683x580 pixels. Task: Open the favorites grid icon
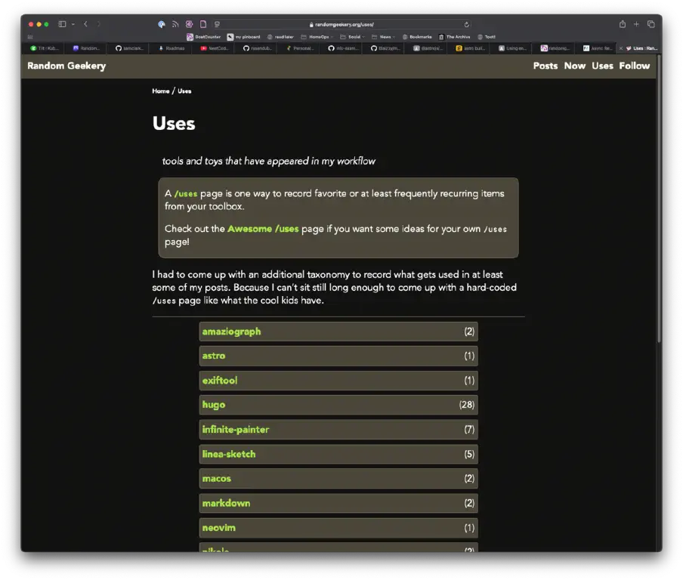point(30,37)
